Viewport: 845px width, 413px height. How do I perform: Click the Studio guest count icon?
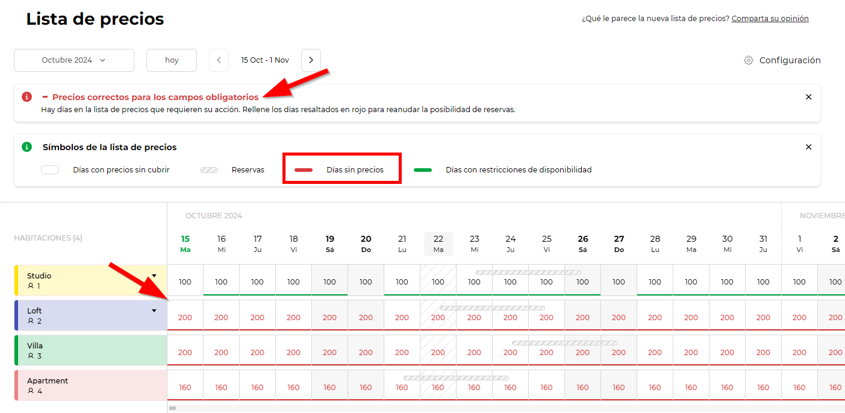[31, 286]
